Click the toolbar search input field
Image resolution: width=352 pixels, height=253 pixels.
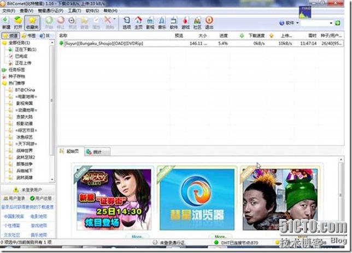315,23
